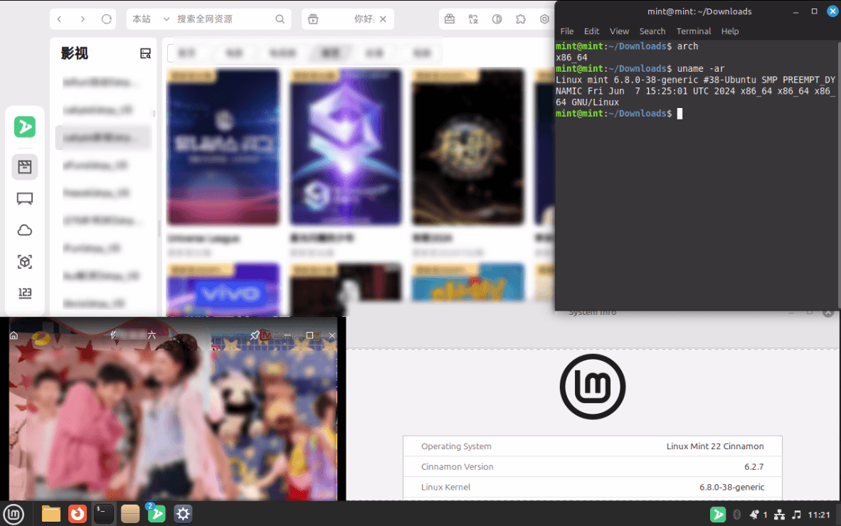
Task: Toggle pin on the video player window
Action: click(x=254, y=336)
